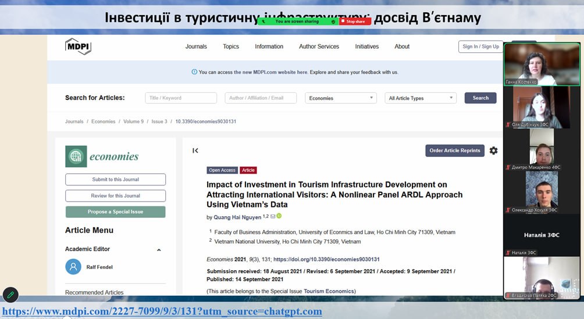Collapse sidebar using the first-page arrow icon
The width and height of the screenshot is (584, 319).
pos(195,150)
